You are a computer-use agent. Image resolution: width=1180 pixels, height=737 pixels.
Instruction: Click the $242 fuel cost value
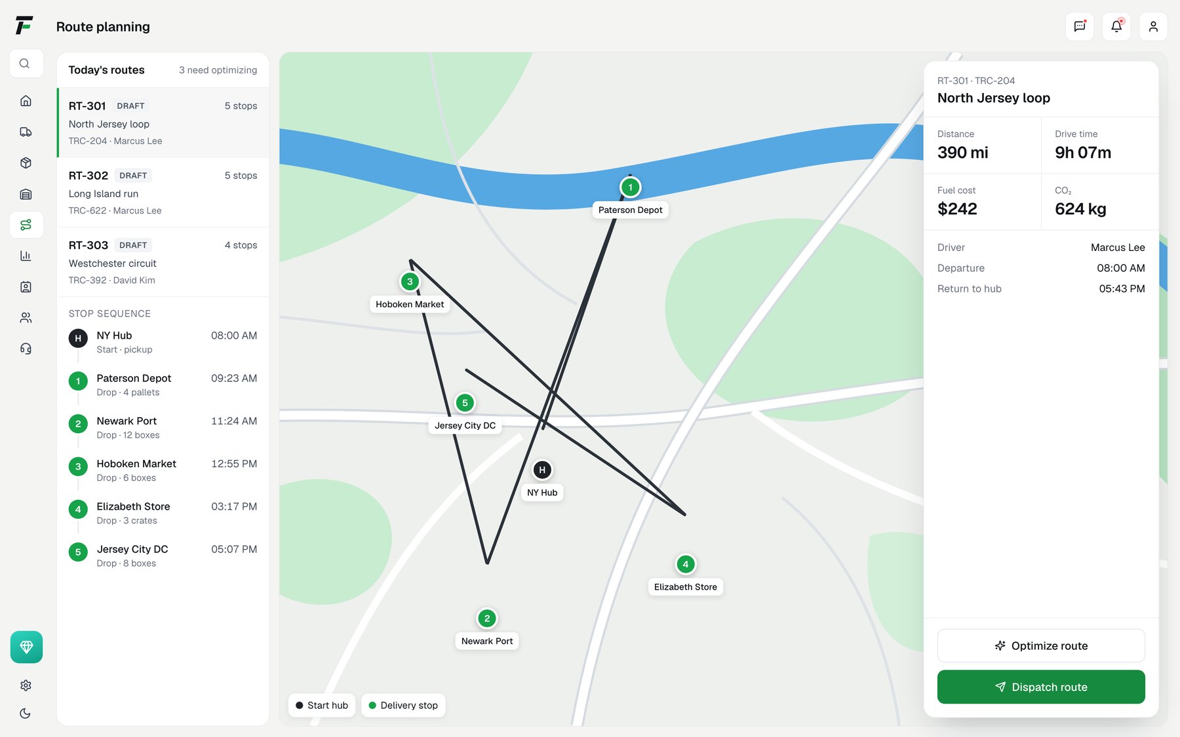[957, 209]
